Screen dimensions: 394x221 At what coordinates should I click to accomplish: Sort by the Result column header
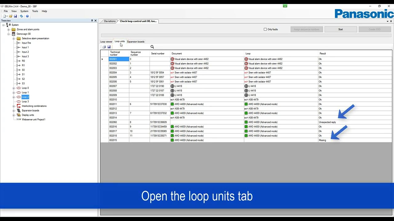click(355, 54)
